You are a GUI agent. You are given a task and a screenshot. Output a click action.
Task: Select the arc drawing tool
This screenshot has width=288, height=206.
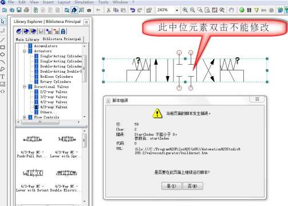pos(3,62)
